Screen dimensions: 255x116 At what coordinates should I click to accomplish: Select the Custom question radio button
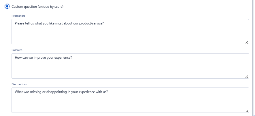[7, 6]
